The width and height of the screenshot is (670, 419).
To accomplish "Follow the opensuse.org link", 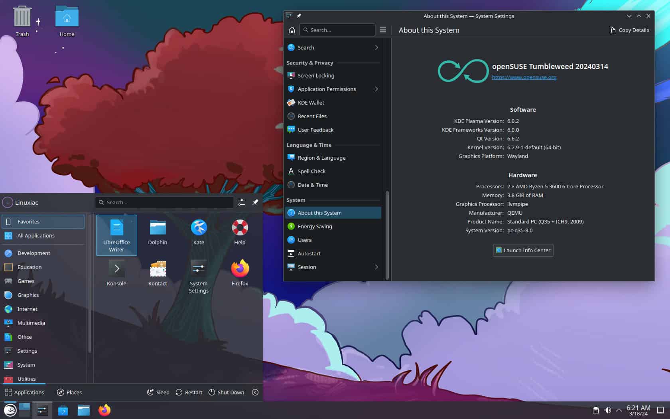I will 524,77.
